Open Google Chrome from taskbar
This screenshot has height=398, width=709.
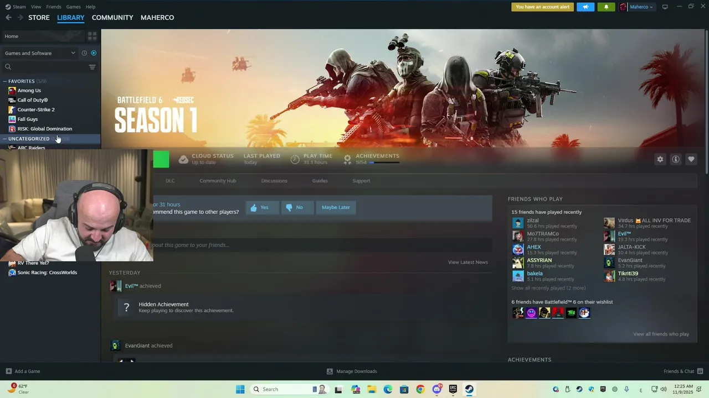(x=420, y=389)
